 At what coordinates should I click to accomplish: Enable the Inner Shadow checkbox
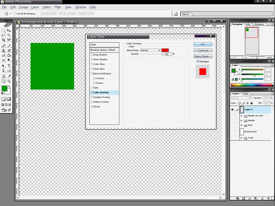coord(92,59)
